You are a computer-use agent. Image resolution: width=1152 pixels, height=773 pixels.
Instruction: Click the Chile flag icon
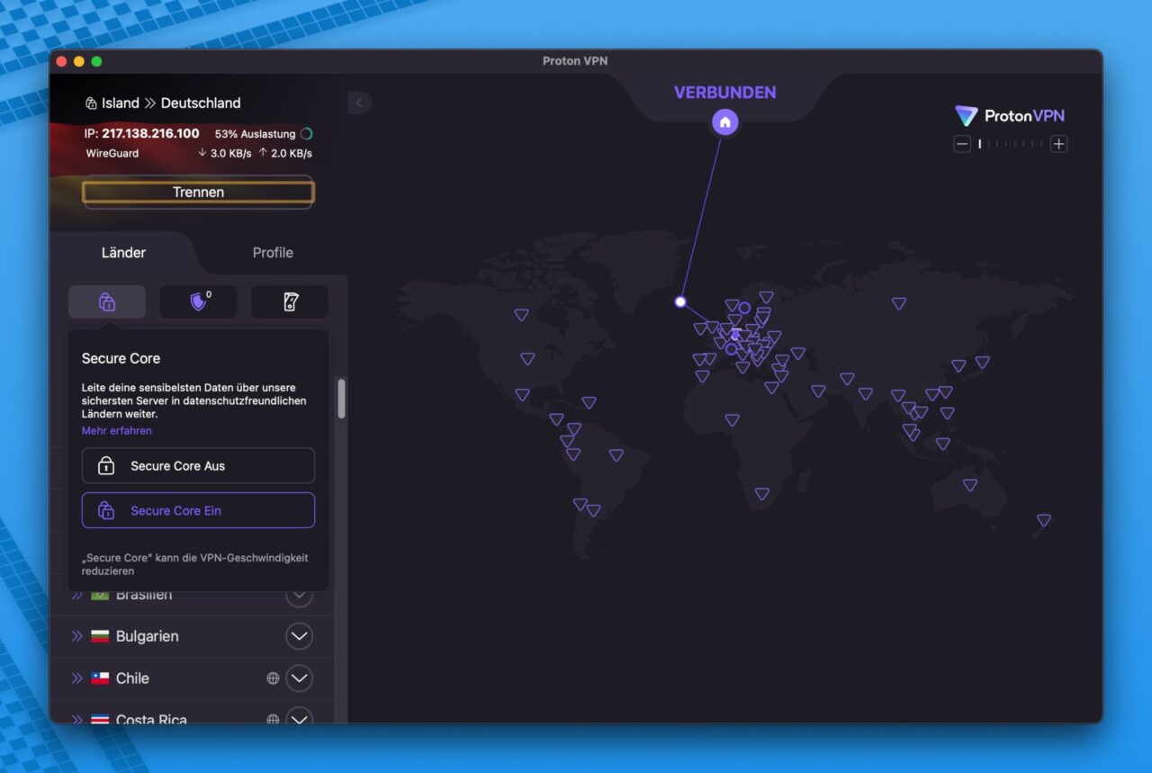click(100, 679)
